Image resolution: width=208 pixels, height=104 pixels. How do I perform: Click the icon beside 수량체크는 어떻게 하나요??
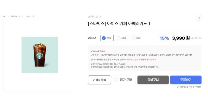coord(178,87)
